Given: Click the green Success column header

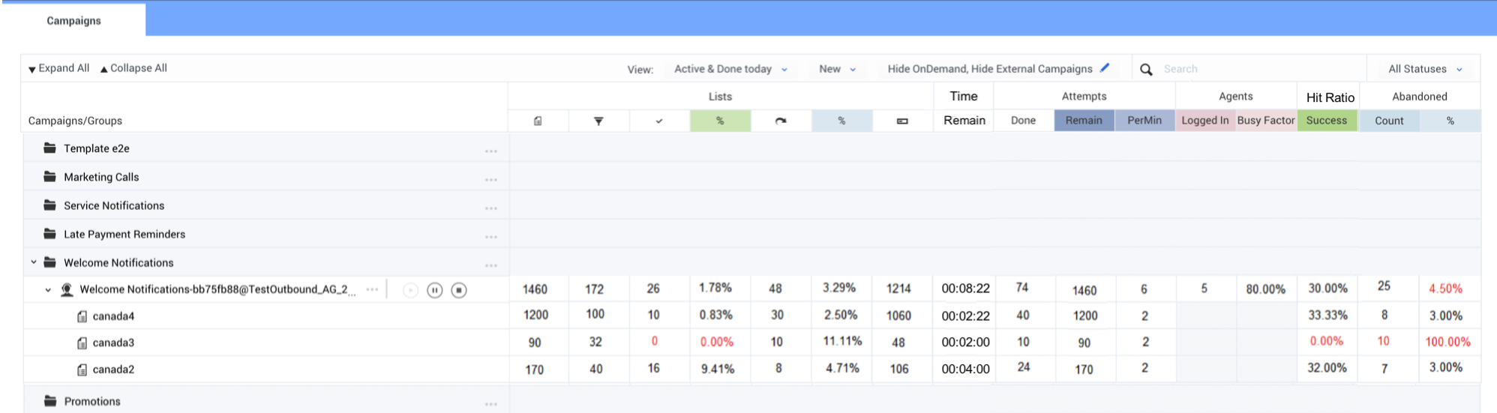Looking at the screenshot, I should click(1326, 121).
